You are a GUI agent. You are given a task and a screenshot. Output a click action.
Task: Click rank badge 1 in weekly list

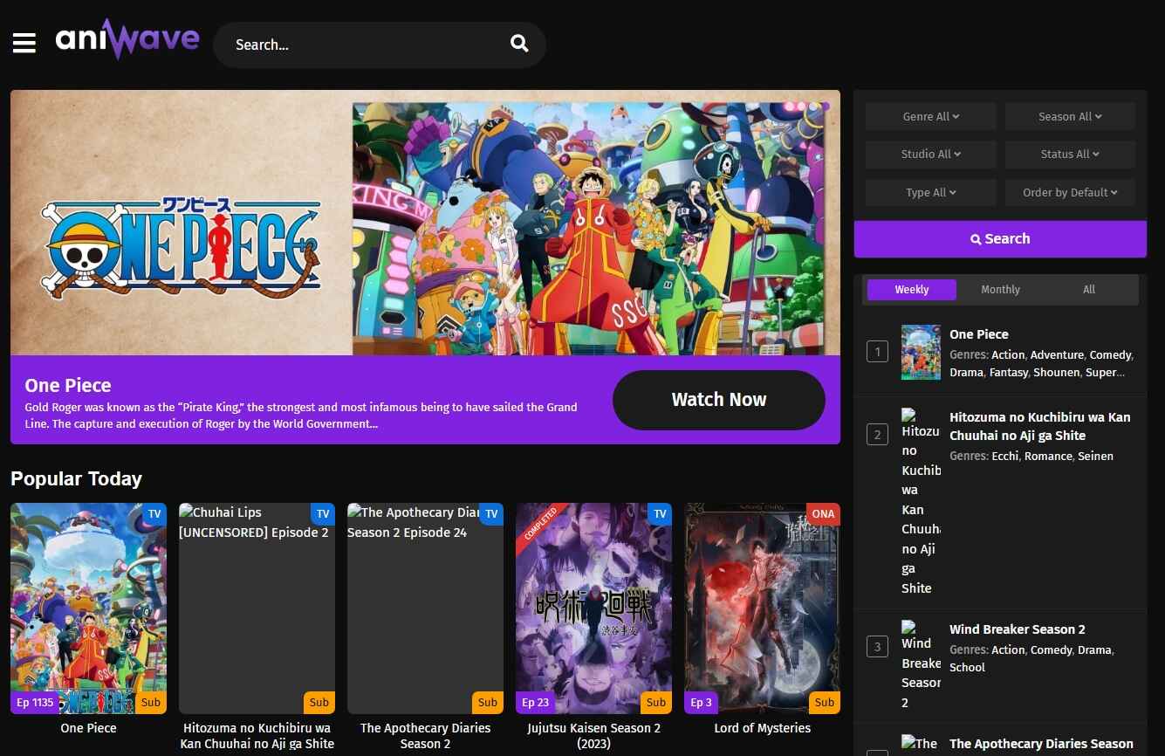coord(877,352)
